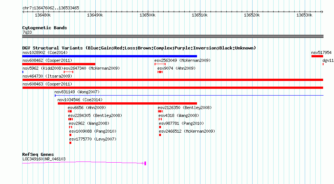Open esv987781 (Pang2010) label
Viewport: 334px width, 184px height.
(x=181, y=123)
